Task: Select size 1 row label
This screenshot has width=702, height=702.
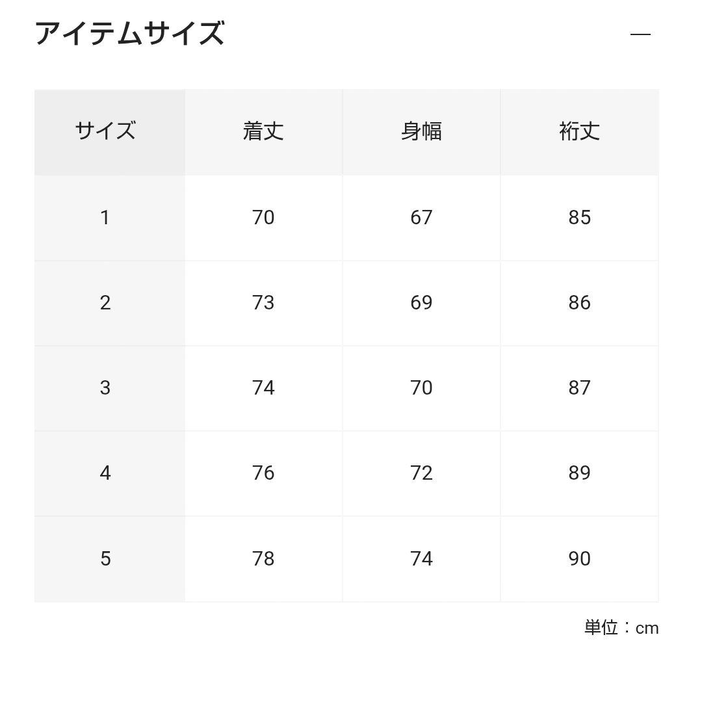Action: (105, 218)
